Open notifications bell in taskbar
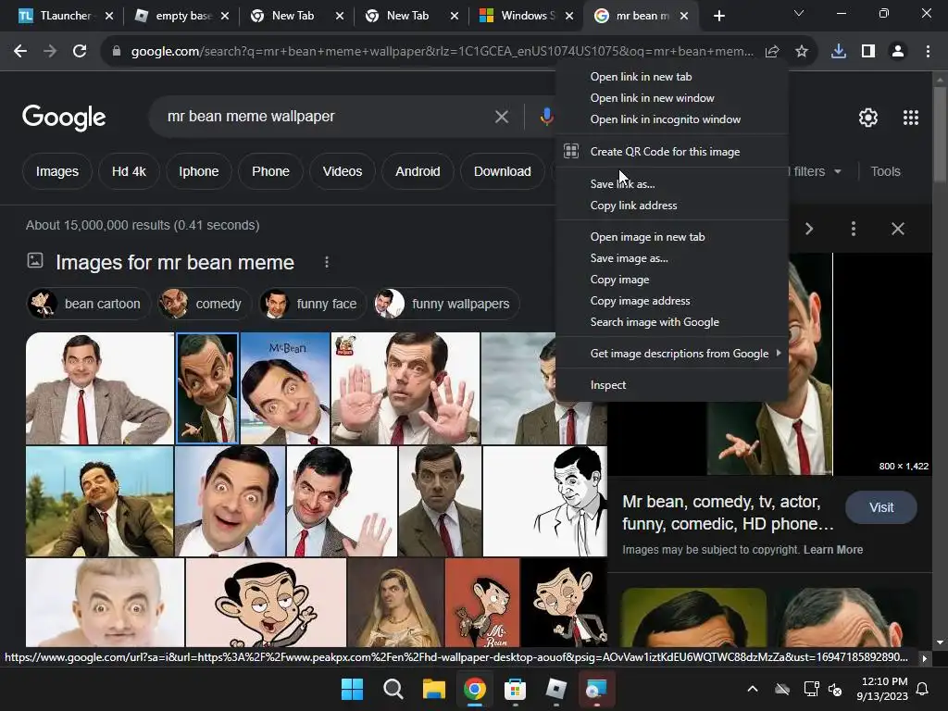 923,689
